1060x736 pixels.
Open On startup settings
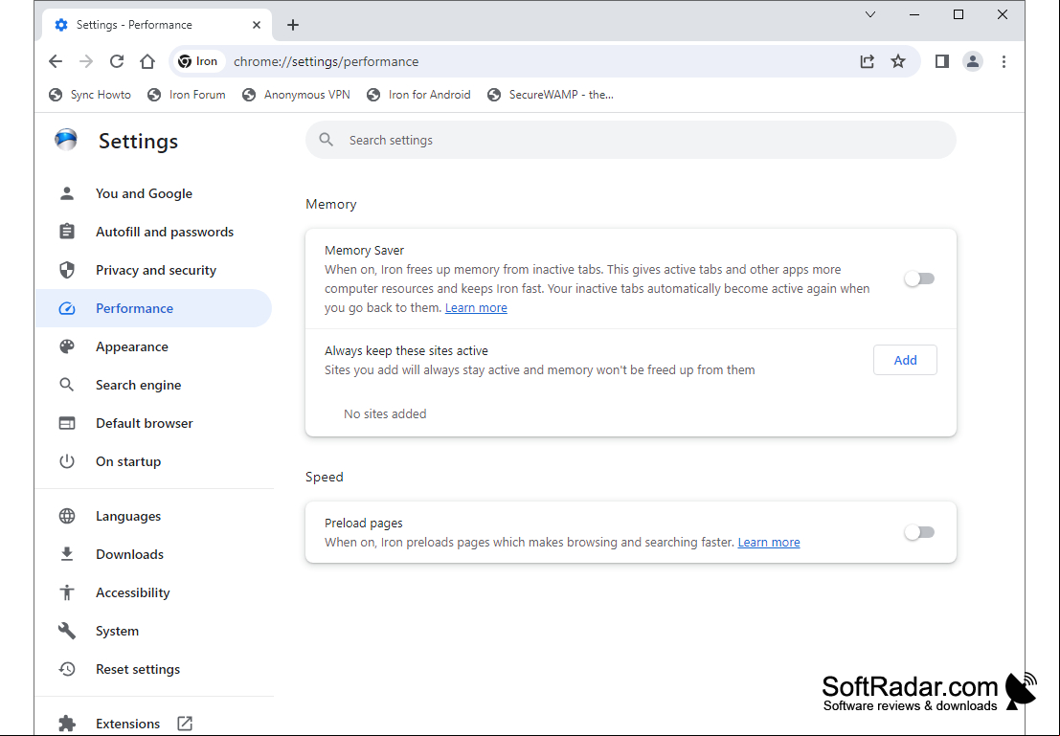click(x=154, y=461)
